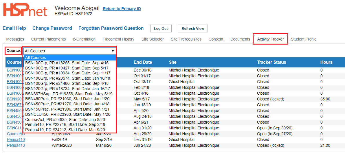Expand the Course dropdown arrow
The width and height of the screenshot is (345, 156).
[x=113, y=51]
